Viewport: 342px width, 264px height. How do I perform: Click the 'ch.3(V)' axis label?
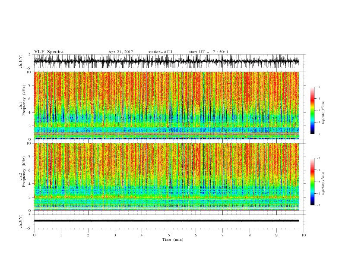pos(21,221)
